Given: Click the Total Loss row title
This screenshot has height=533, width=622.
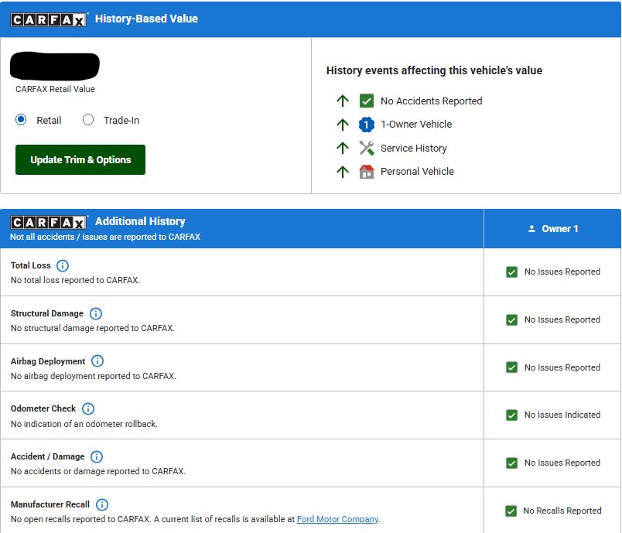Looking at the screenshot, I should [x=30, y=265].
